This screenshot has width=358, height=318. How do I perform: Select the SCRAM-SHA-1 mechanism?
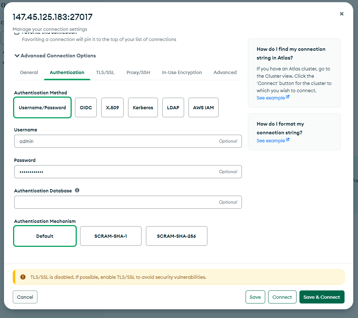[x=111, y=236]
